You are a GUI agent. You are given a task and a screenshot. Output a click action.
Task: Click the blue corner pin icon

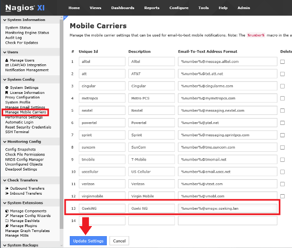click(x=65, y=17)
